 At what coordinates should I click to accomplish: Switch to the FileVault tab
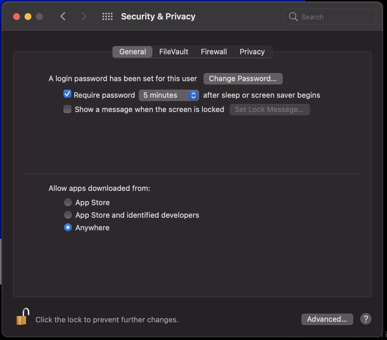(x=174, y=52)
